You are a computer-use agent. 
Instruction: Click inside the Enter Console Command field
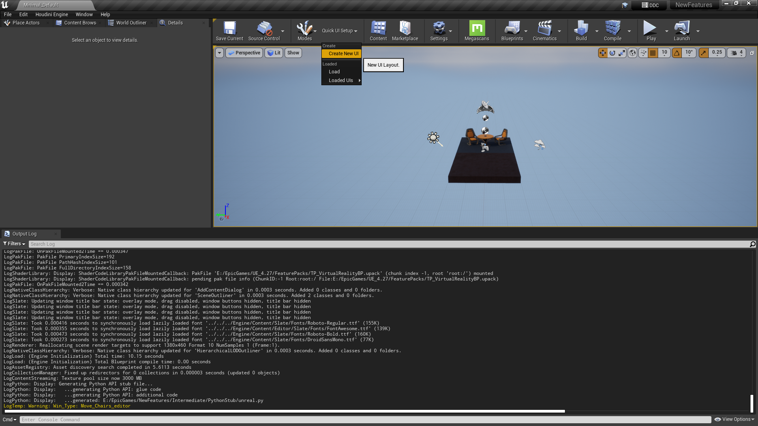158,419
